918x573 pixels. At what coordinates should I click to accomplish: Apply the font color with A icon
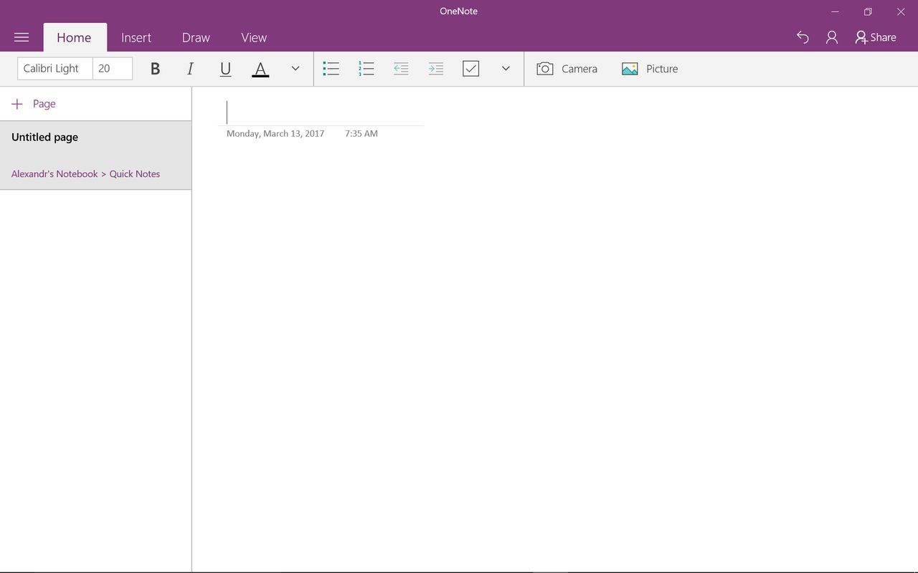(260, 69)
